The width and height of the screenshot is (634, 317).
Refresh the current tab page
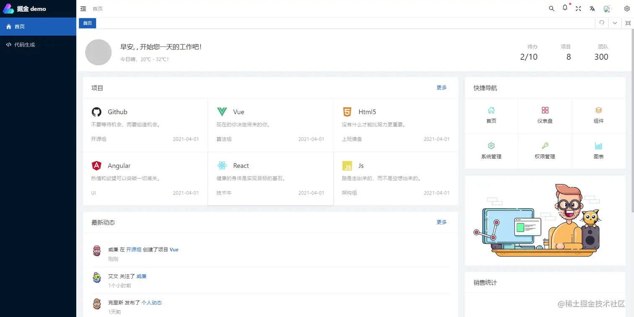click(x=602, y=23)
